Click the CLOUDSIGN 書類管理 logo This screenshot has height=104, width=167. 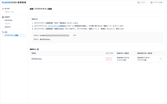click(x=14, y=2)
